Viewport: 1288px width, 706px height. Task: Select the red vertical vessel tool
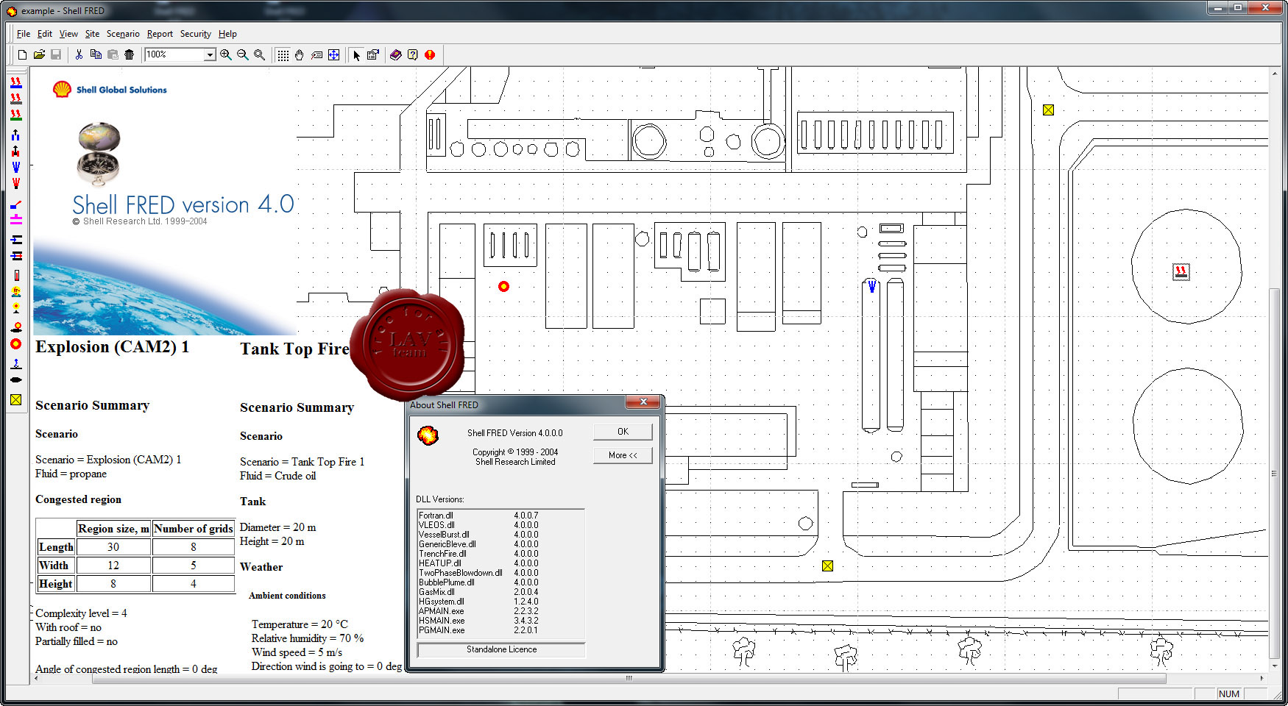click(x=15, y=275)
